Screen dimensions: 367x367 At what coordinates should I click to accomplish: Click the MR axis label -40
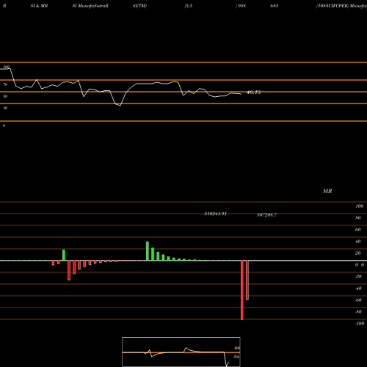tap(358, 288)
